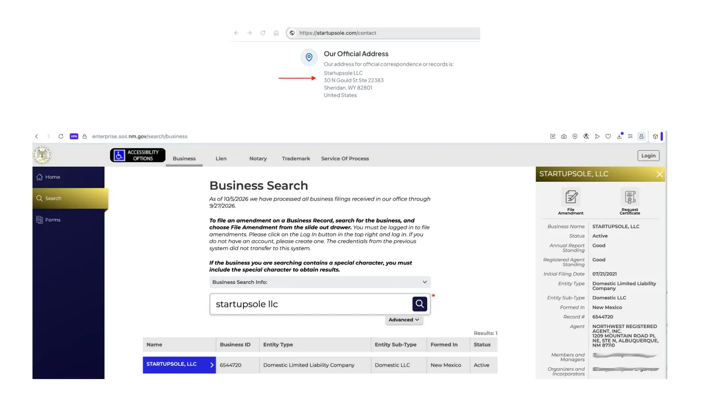This screenshot has width=709, height=399.
Task: Click the VPN badge in address bar
Action: 74,137
